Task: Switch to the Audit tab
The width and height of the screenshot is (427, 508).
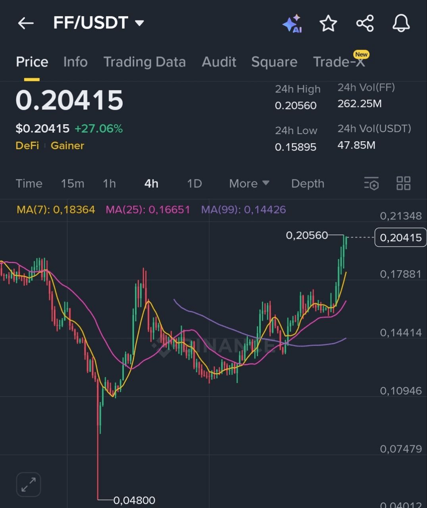Action: tap(219, 62)
